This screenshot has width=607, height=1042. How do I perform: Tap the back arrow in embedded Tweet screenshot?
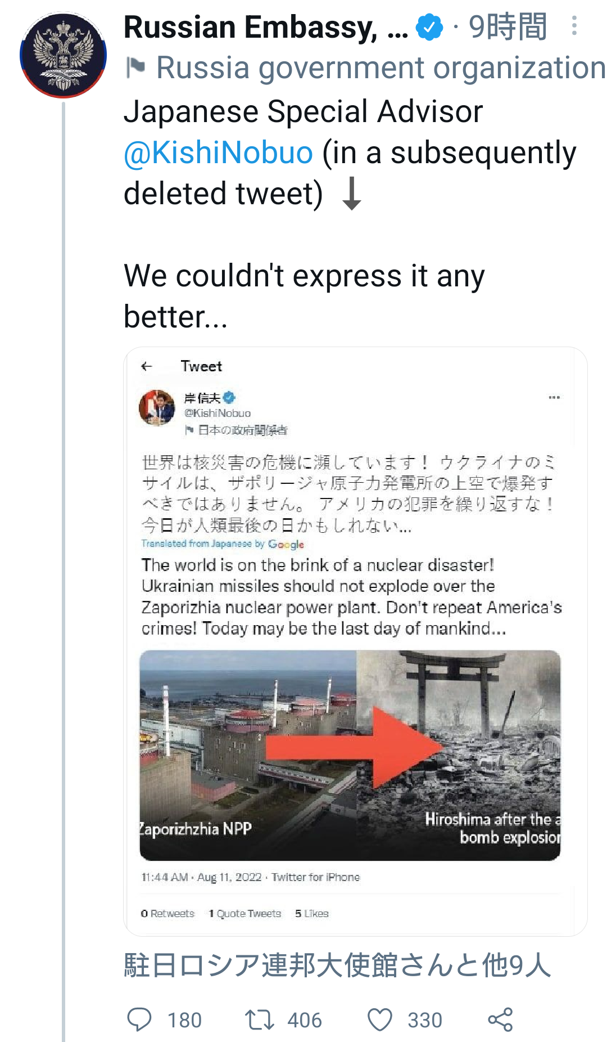pyautogui.click(x=147, y=366)
